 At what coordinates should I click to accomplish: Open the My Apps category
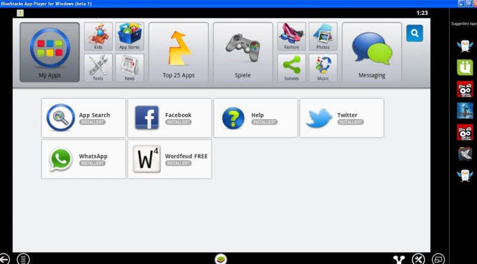click(x=49, y=52)
